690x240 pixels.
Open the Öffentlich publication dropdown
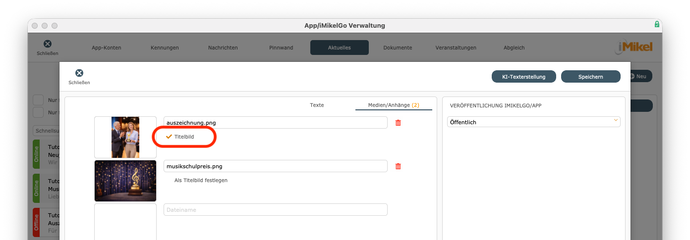coord(533,122)
